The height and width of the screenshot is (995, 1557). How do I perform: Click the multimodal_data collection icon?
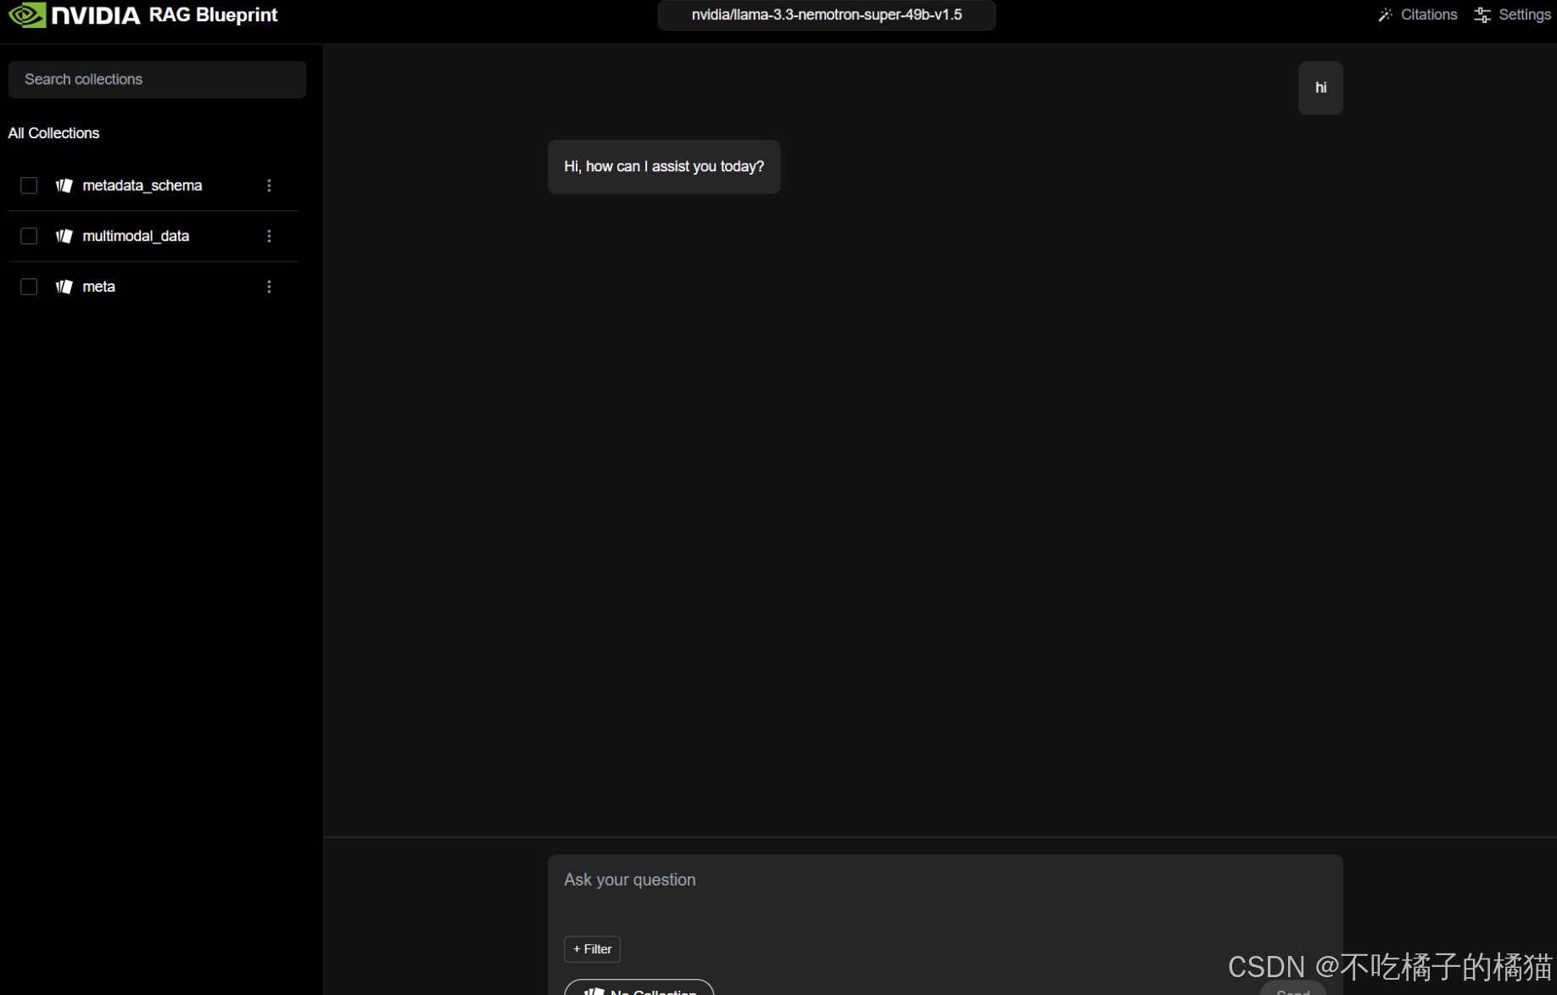pos(64,237)
